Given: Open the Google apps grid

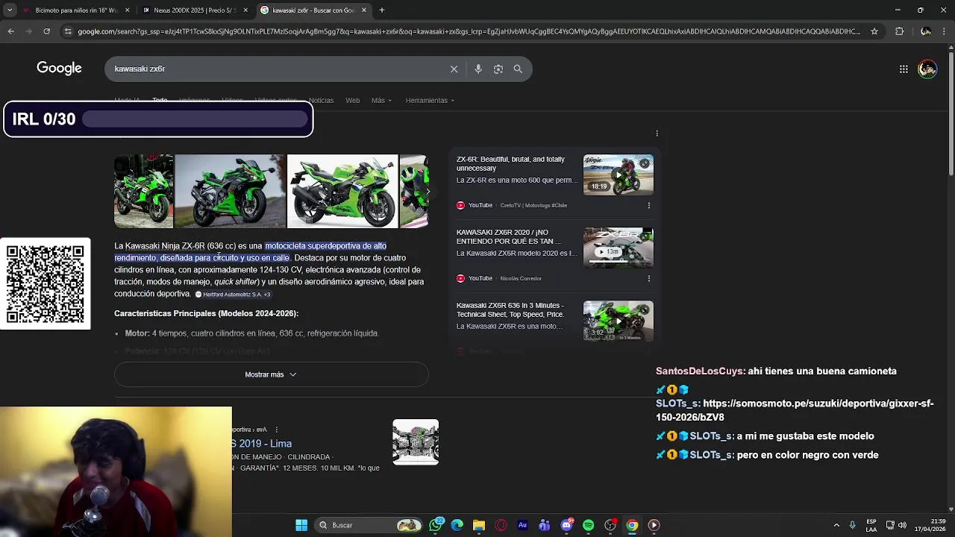Looking at the screenshot, I should [904, 69].
